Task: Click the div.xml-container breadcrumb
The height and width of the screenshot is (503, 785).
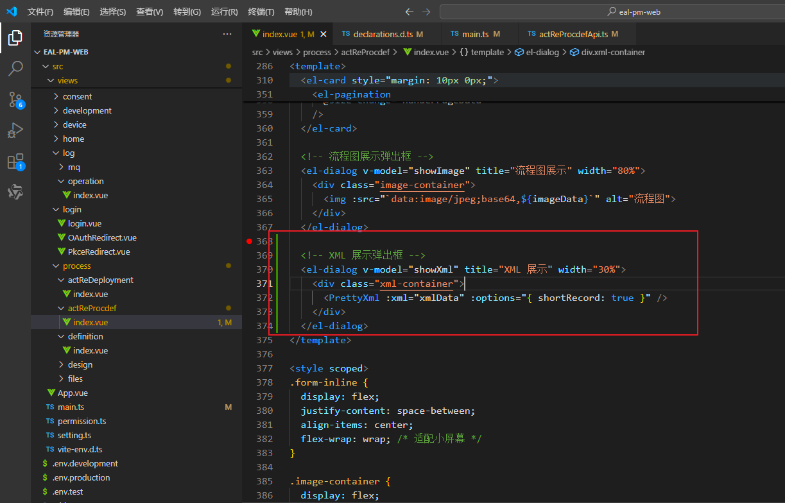Action: tap(608, 52)
